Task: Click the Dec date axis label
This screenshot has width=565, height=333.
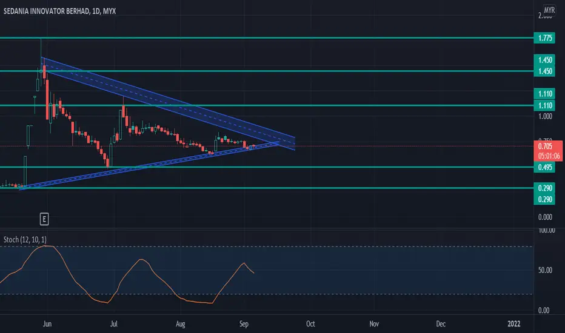Action: pos(441,324)
